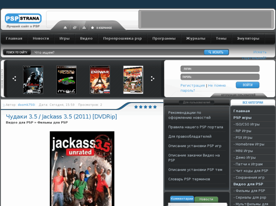Open author doomk750i profile
276x206 pixels.
[27, 105]
